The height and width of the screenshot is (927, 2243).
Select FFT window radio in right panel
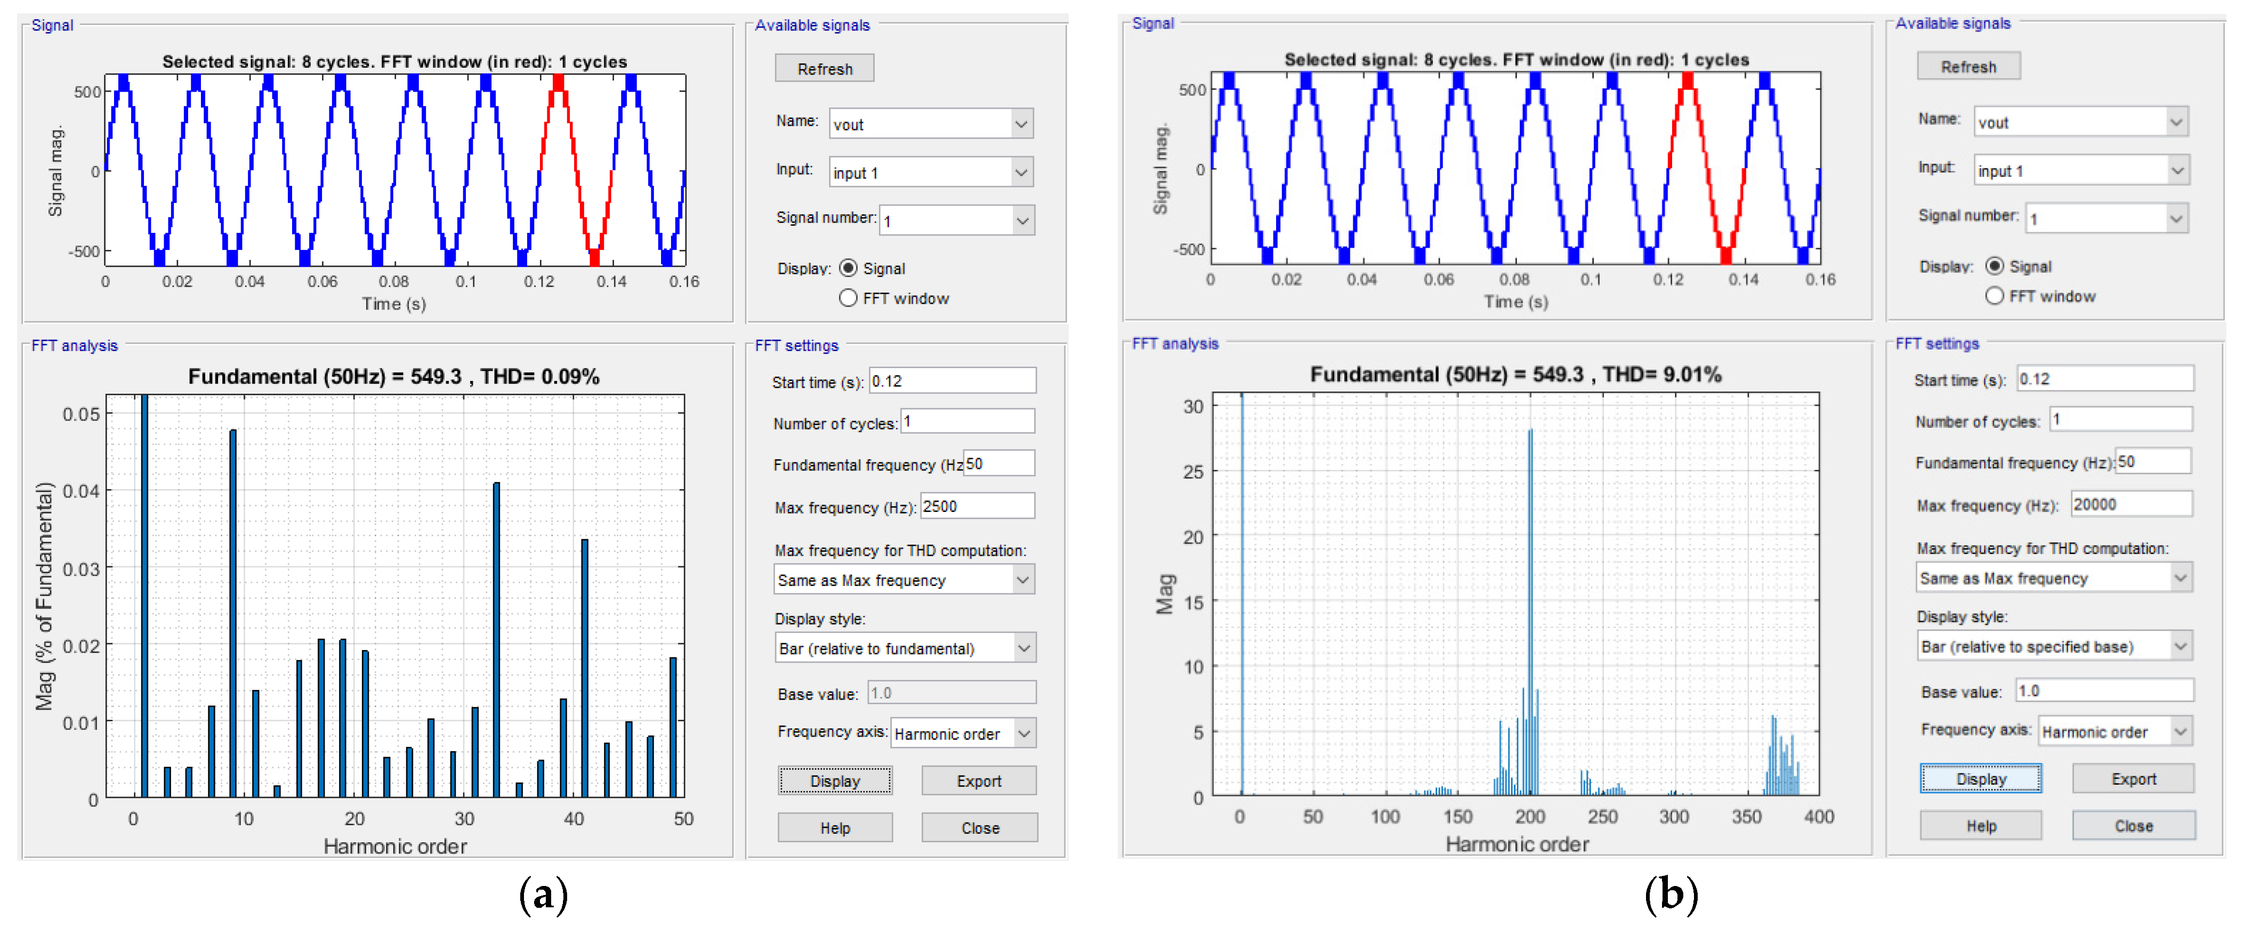pos(1994,296)
